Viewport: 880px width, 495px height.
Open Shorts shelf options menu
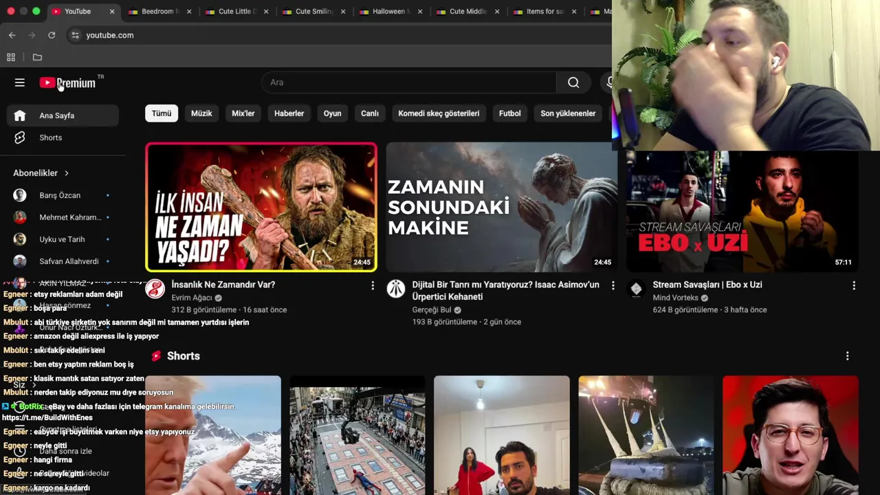click(847, 356)
